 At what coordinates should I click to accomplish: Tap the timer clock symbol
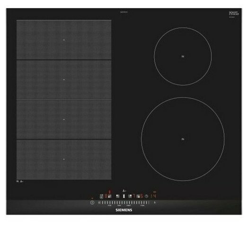(x=146, y=196)
